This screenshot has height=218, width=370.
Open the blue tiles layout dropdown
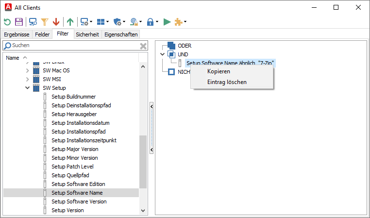107,22
